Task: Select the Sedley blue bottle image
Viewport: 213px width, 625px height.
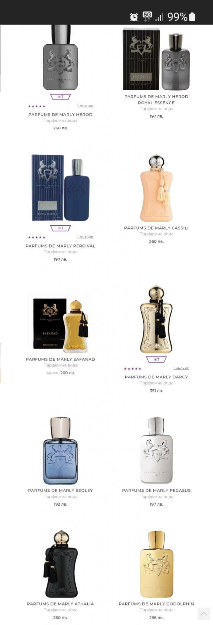Action: tap(61, 450)
